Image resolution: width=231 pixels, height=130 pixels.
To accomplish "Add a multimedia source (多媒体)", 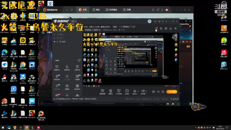I will [x=127, y=92].
